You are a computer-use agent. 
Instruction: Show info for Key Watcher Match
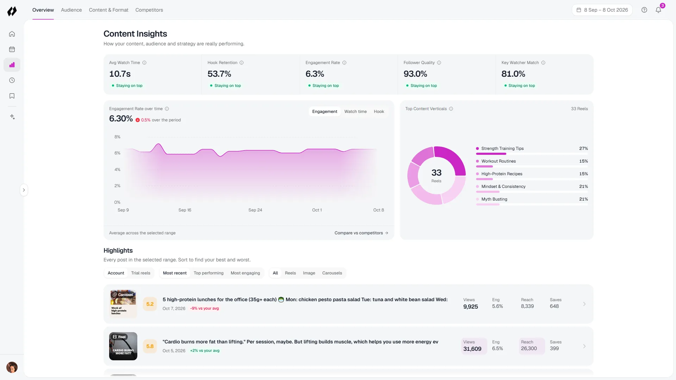[x=543, y=63]
